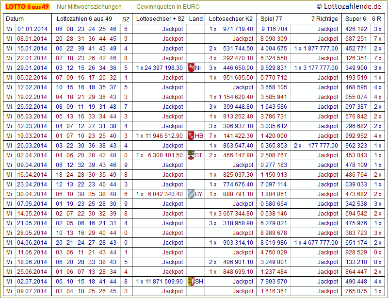Click the Bremen (HB) flag icon
Image resolution: width=388 pixels, height=301 pixels.
tap(191, 136)
